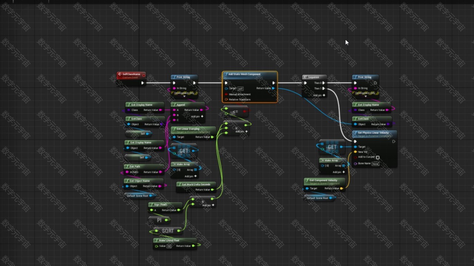474x266 pixels.
Task: Select the Self node beneath the GetClass node
Action: [x=138, y=133]
